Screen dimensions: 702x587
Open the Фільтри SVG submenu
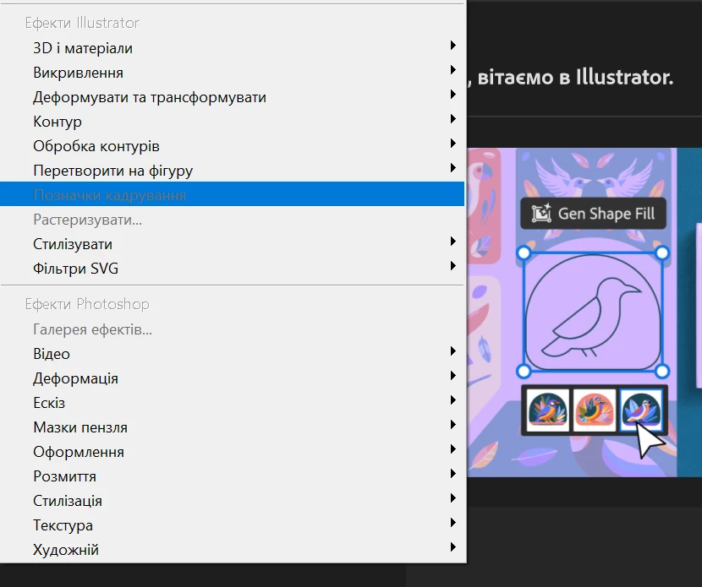coord(233,269)
